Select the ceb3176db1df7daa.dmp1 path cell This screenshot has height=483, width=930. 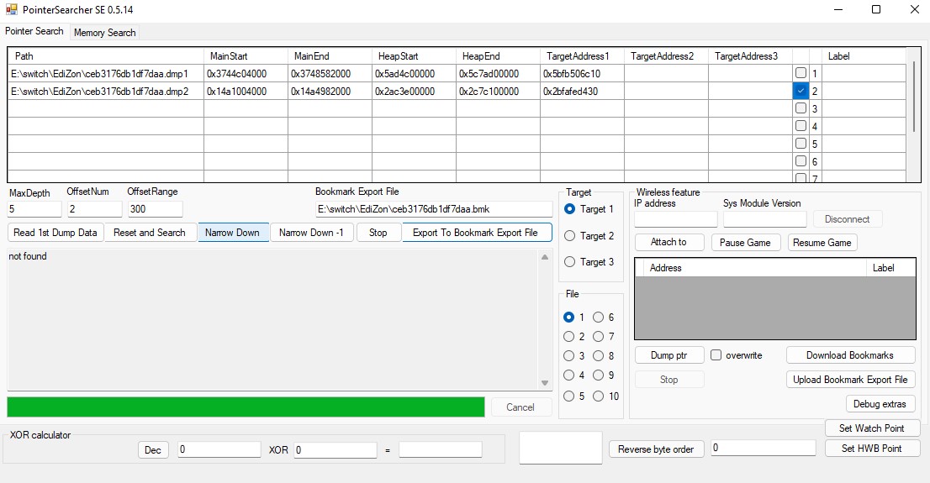click(x=106, y=73)
